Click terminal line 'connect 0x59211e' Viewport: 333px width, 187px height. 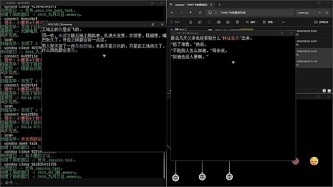coord(21,56)
